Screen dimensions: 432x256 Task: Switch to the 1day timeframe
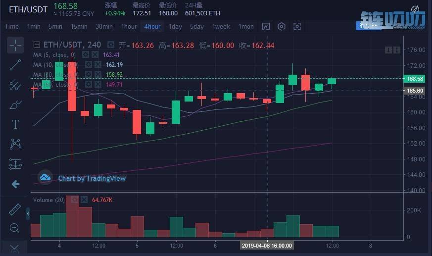[175, 26]
